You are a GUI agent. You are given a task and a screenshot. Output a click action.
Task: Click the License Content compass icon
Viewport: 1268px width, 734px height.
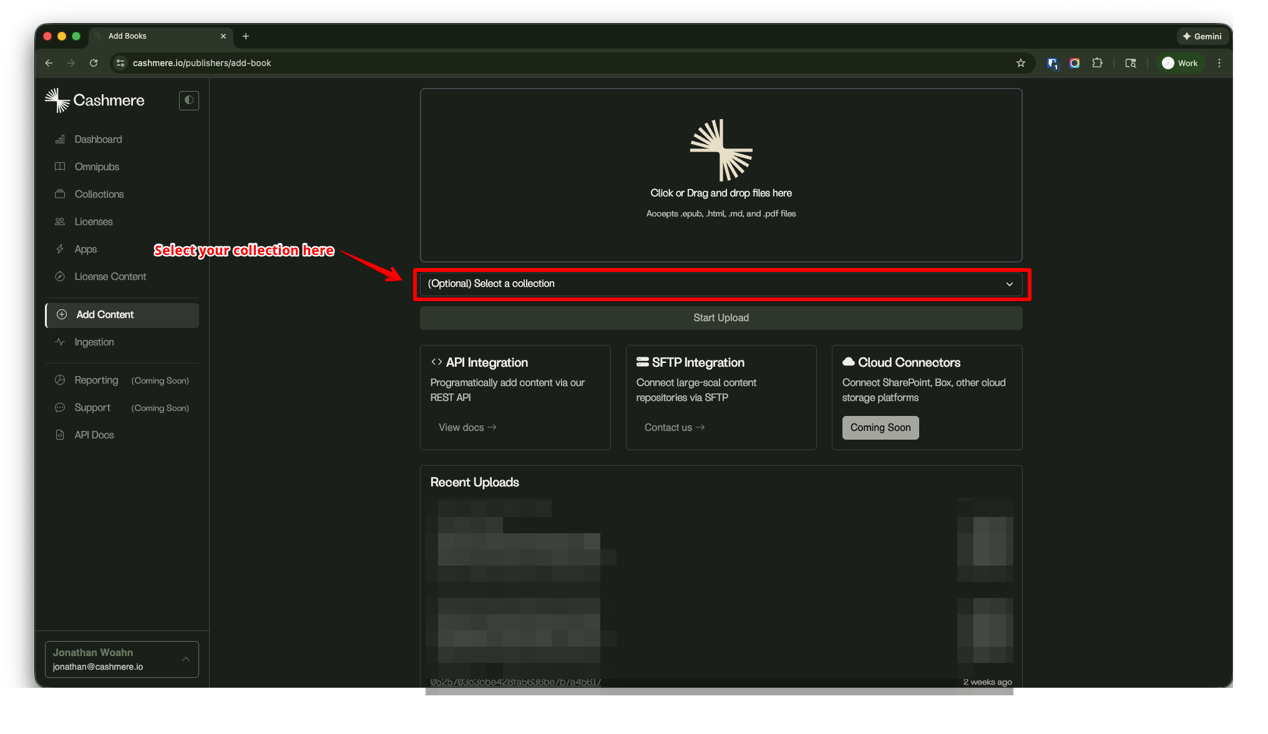[x=60, y=276]
